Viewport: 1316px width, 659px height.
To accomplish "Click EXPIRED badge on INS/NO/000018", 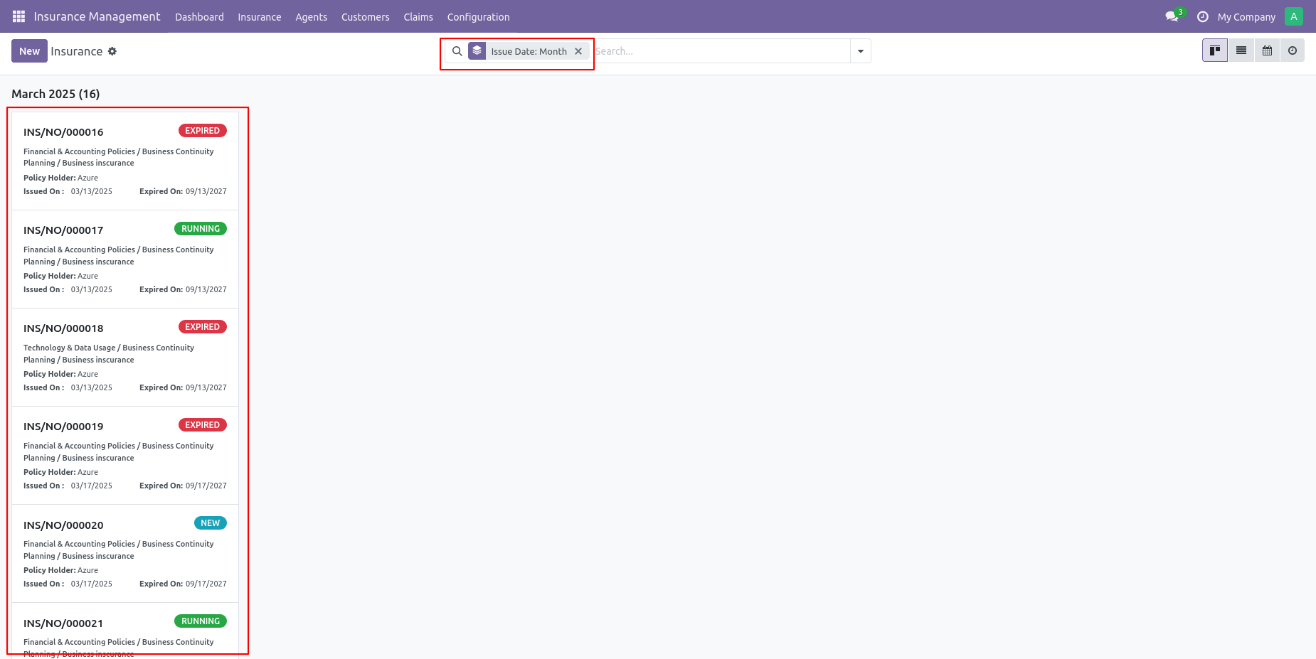I will [x=203, y=327].
